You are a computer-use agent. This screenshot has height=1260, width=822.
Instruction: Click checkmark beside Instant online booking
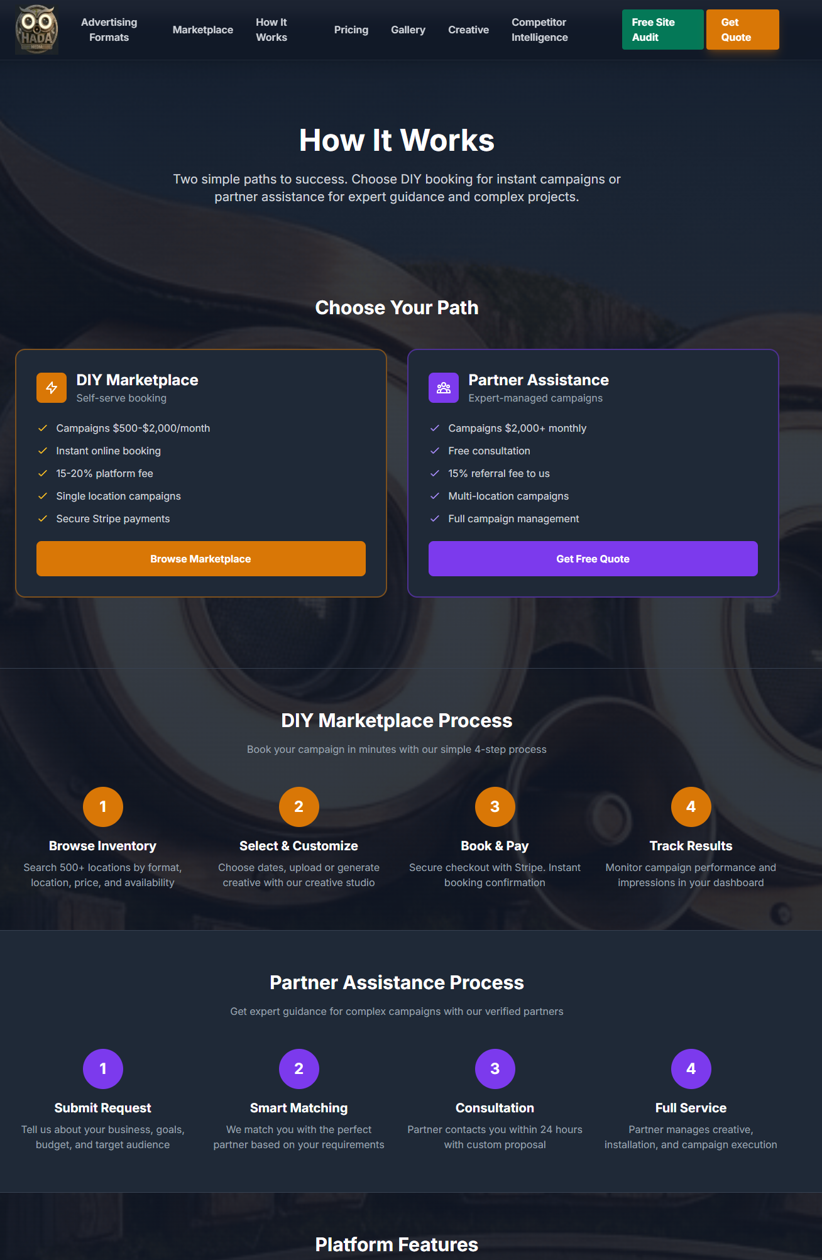(43, 451)
